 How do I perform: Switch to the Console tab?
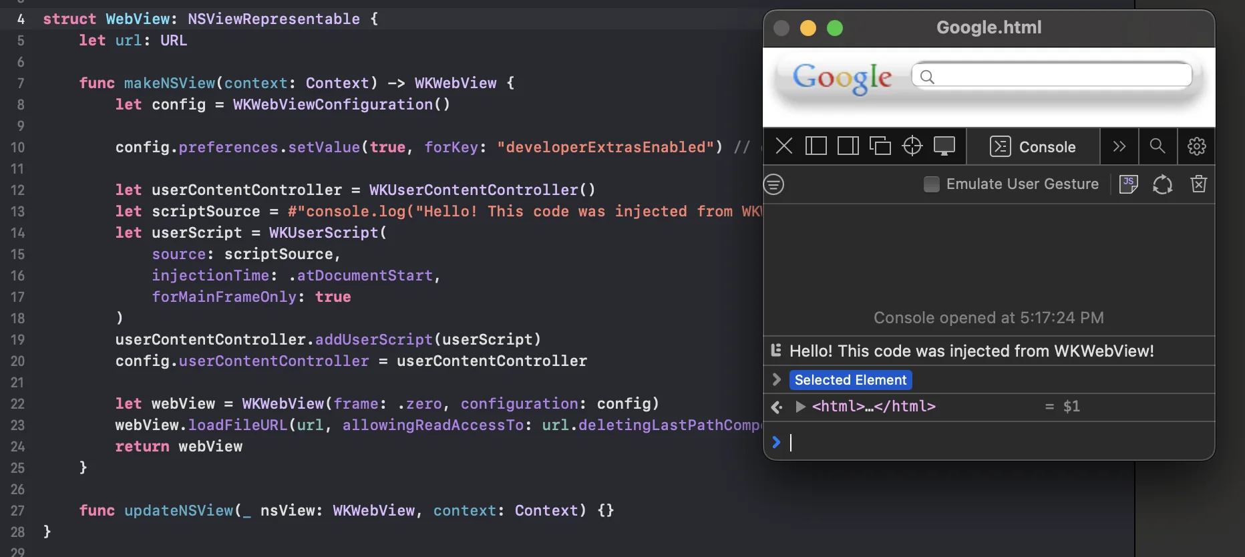pos(1033,146)
